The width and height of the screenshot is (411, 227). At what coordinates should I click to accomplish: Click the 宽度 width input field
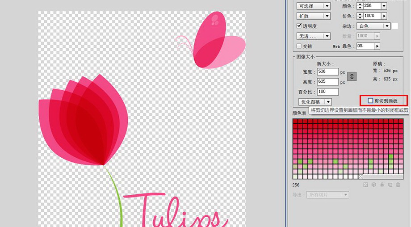tap(327, 71)
